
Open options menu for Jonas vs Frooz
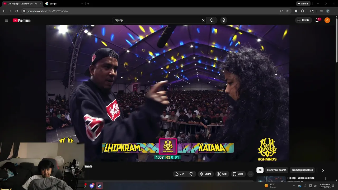tap(326, 178)
